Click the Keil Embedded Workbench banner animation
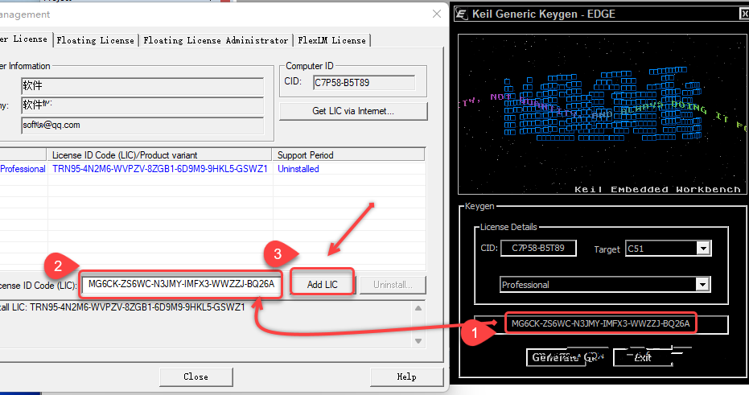749x395 pixels. [602, 114]
